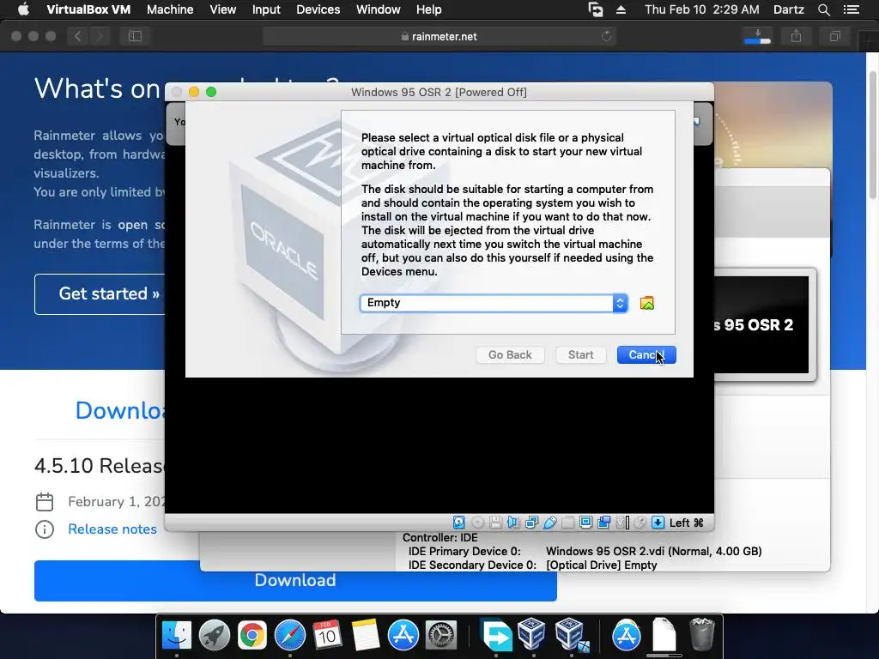The image size is (879, 659).
Task: Click the network adapters indicator icon
Action: [531, 523]
